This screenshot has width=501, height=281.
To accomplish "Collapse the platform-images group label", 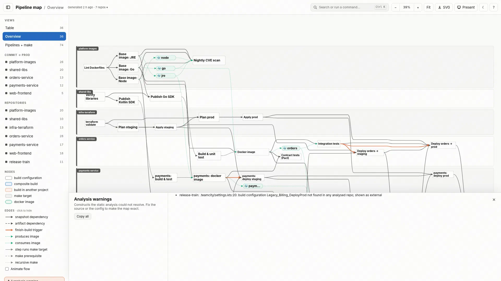I will (88, 49).
